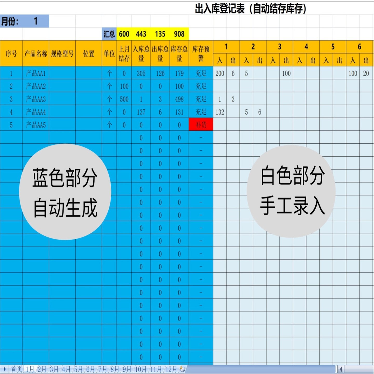Select the 月份 value cell showing 1

[x=36, y=21]
